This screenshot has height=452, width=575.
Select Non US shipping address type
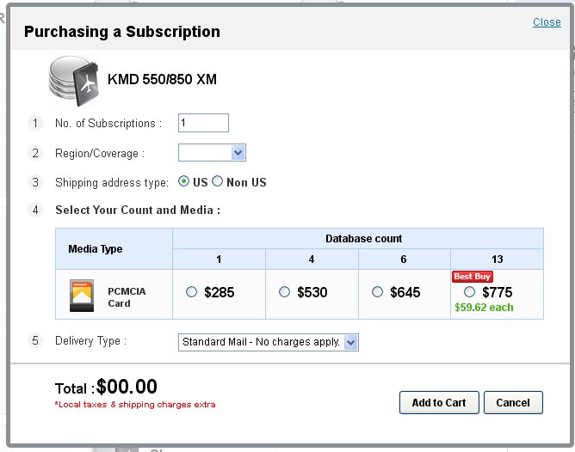217,181
